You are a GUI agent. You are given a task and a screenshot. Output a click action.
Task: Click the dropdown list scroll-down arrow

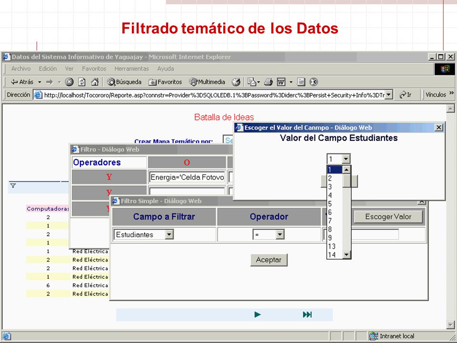[346, 254]
